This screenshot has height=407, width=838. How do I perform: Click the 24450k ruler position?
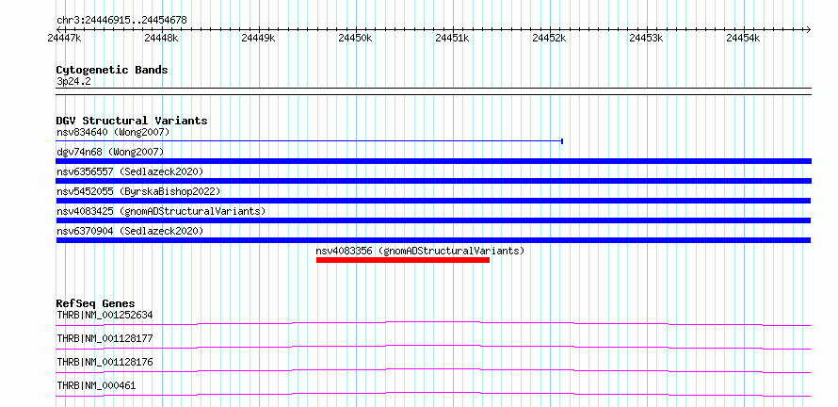(x=355, y=38)
